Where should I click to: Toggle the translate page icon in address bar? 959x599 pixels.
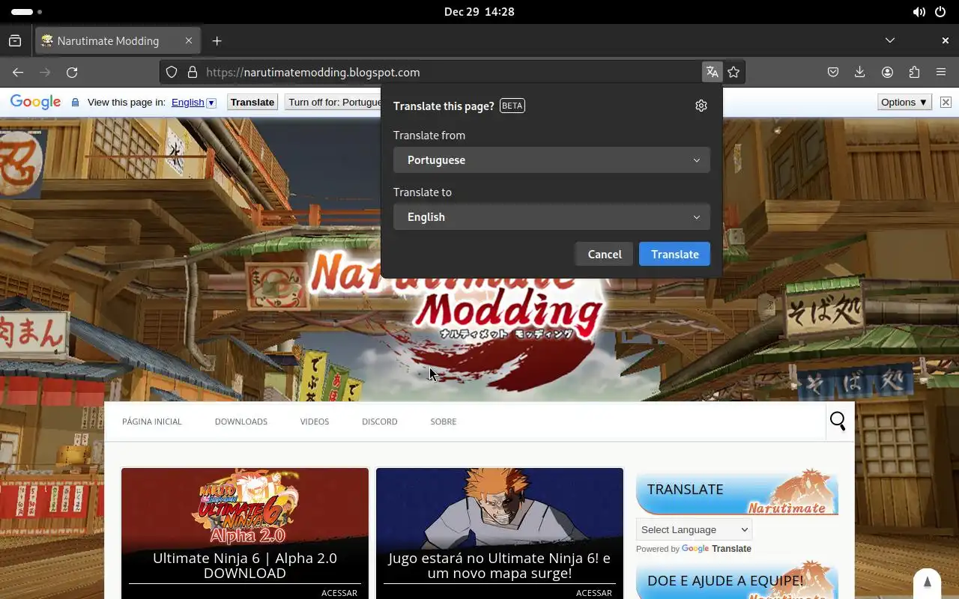(712, 73)
